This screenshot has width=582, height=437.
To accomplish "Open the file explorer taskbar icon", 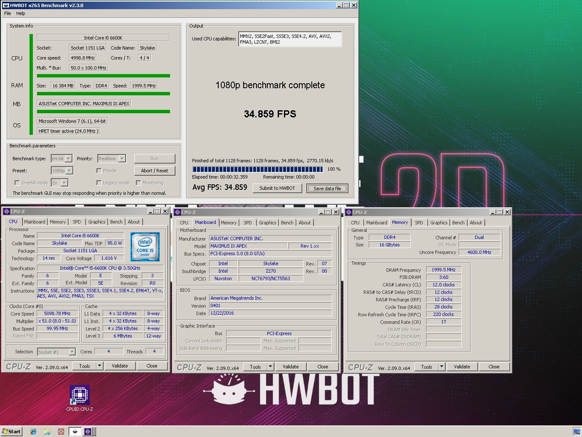I will click(x=47, y=432).
